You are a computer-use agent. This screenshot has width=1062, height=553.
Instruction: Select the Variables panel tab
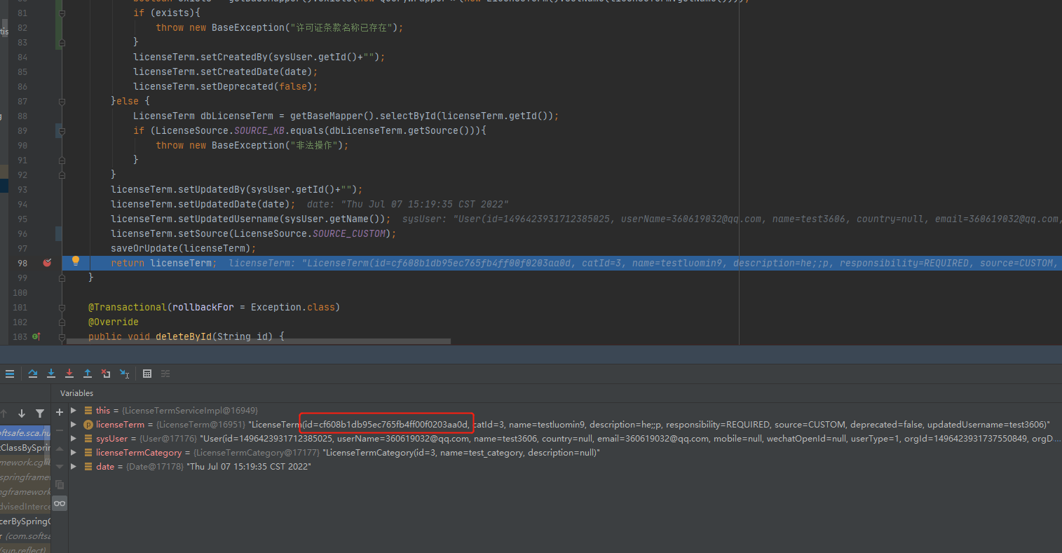pyautogui.click(x=76, y=393)
